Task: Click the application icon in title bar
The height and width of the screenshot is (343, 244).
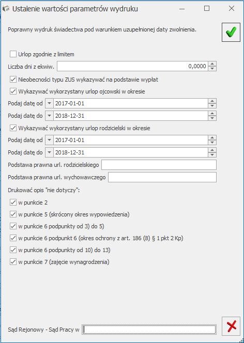Action: (x=6, y=9)
